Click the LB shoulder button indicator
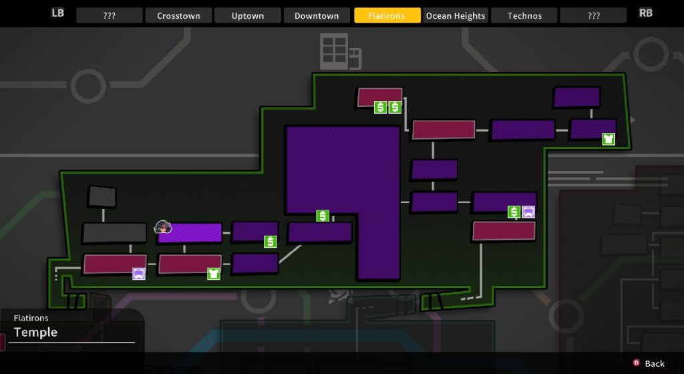 [58, 13]
